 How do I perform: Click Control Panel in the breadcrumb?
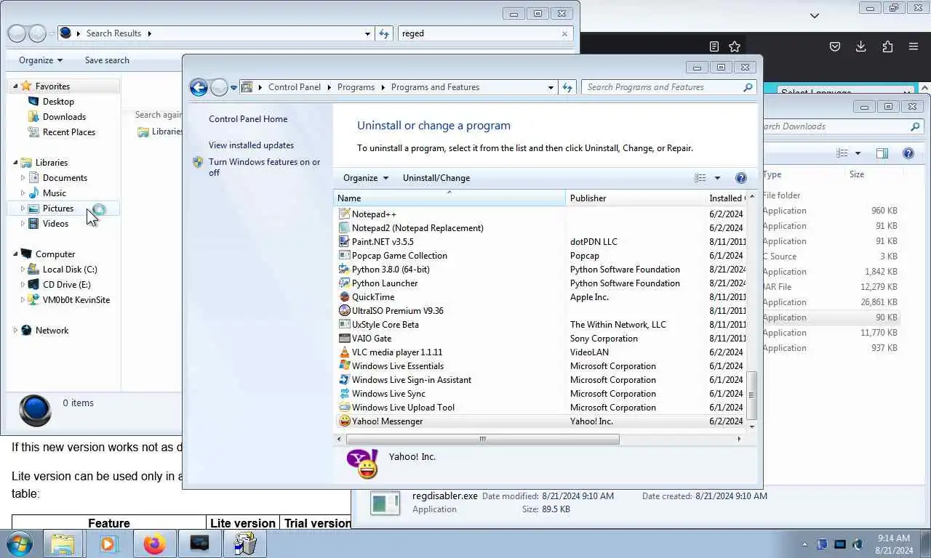[x=294, y=87]
